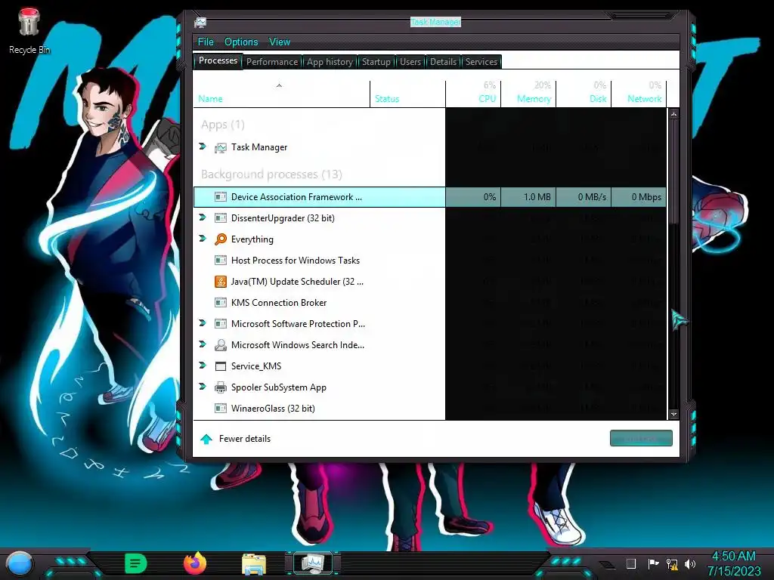
Task: Select the Processes tab
Action: (x=218, y=60)
